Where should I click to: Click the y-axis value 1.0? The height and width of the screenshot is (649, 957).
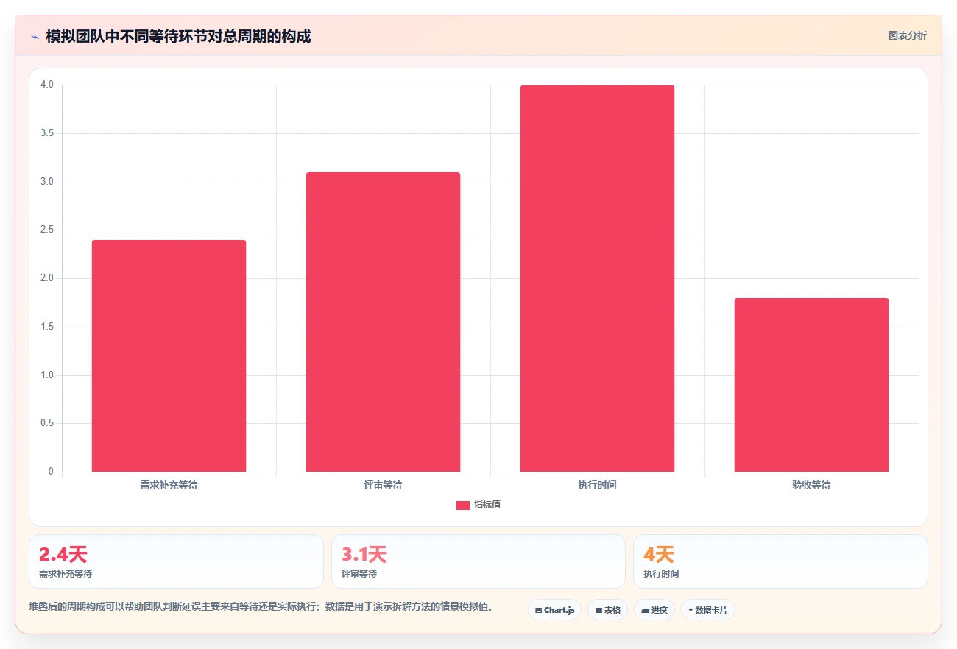point(47,375)
